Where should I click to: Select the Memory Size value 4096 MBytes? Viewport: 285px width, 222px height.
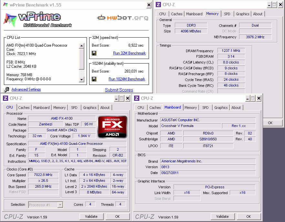(191, 31)
